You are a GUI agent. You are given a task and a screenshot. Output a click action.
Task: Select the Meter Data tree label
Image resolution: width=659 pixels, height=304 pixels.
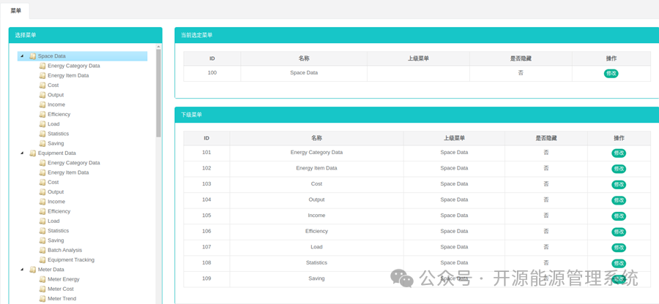51,270
